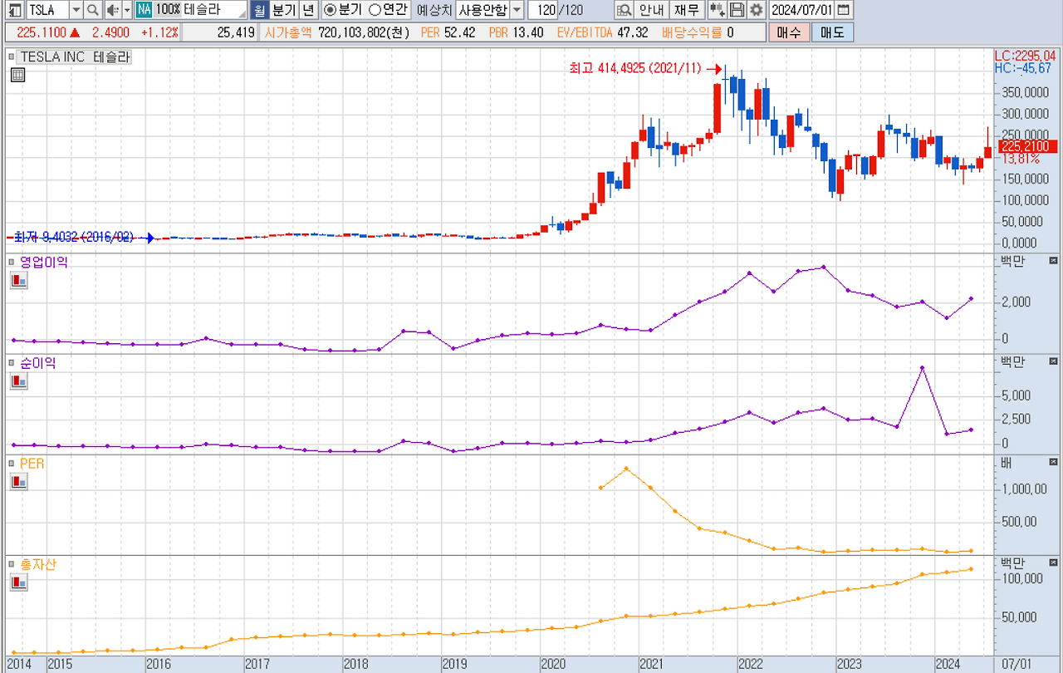Click the data table icon under TESLA INC
This screenshot has height=673, width=1063.
pyautogui.click(x=17, y=75)
